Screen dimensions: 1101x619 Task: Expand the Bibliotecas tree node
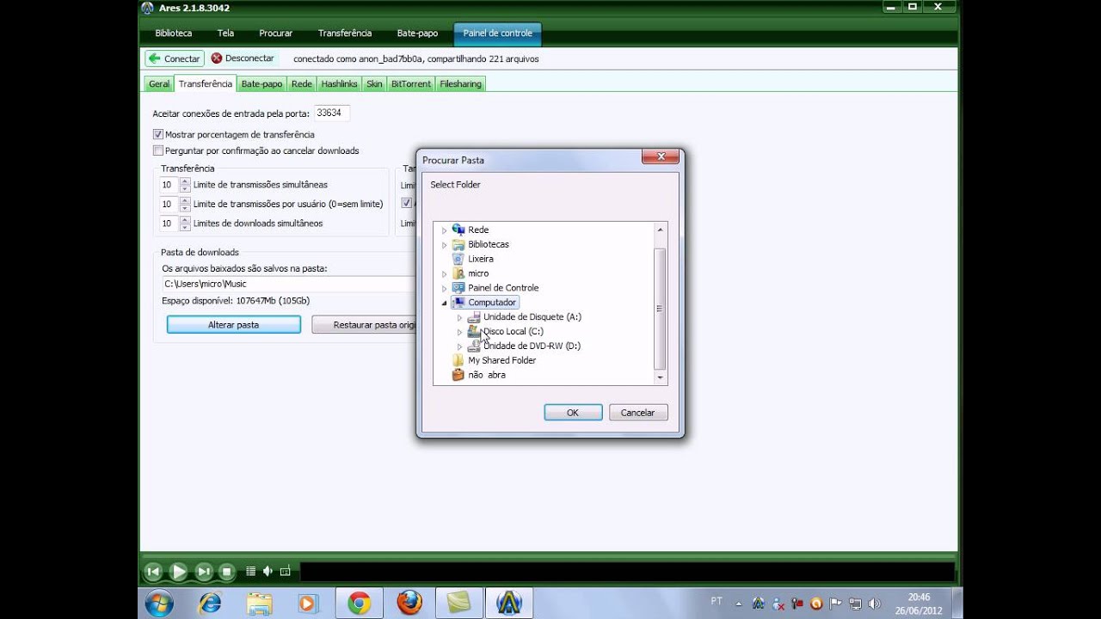tap(445, 245)
